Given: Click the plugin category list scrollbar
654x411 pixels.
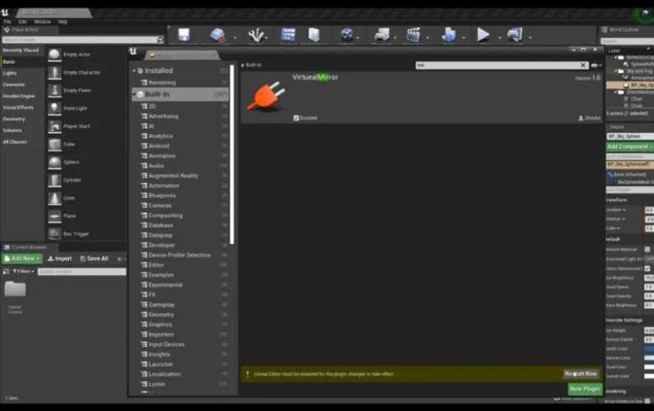Looking at the screenshot, I should tap(232, 155).
